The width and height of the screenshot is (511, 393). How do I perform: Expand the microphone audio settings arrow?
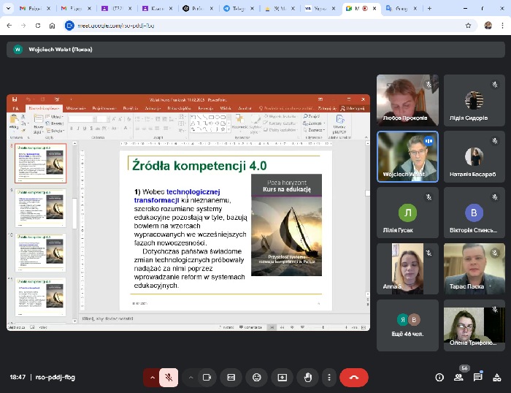pos(153,378)
